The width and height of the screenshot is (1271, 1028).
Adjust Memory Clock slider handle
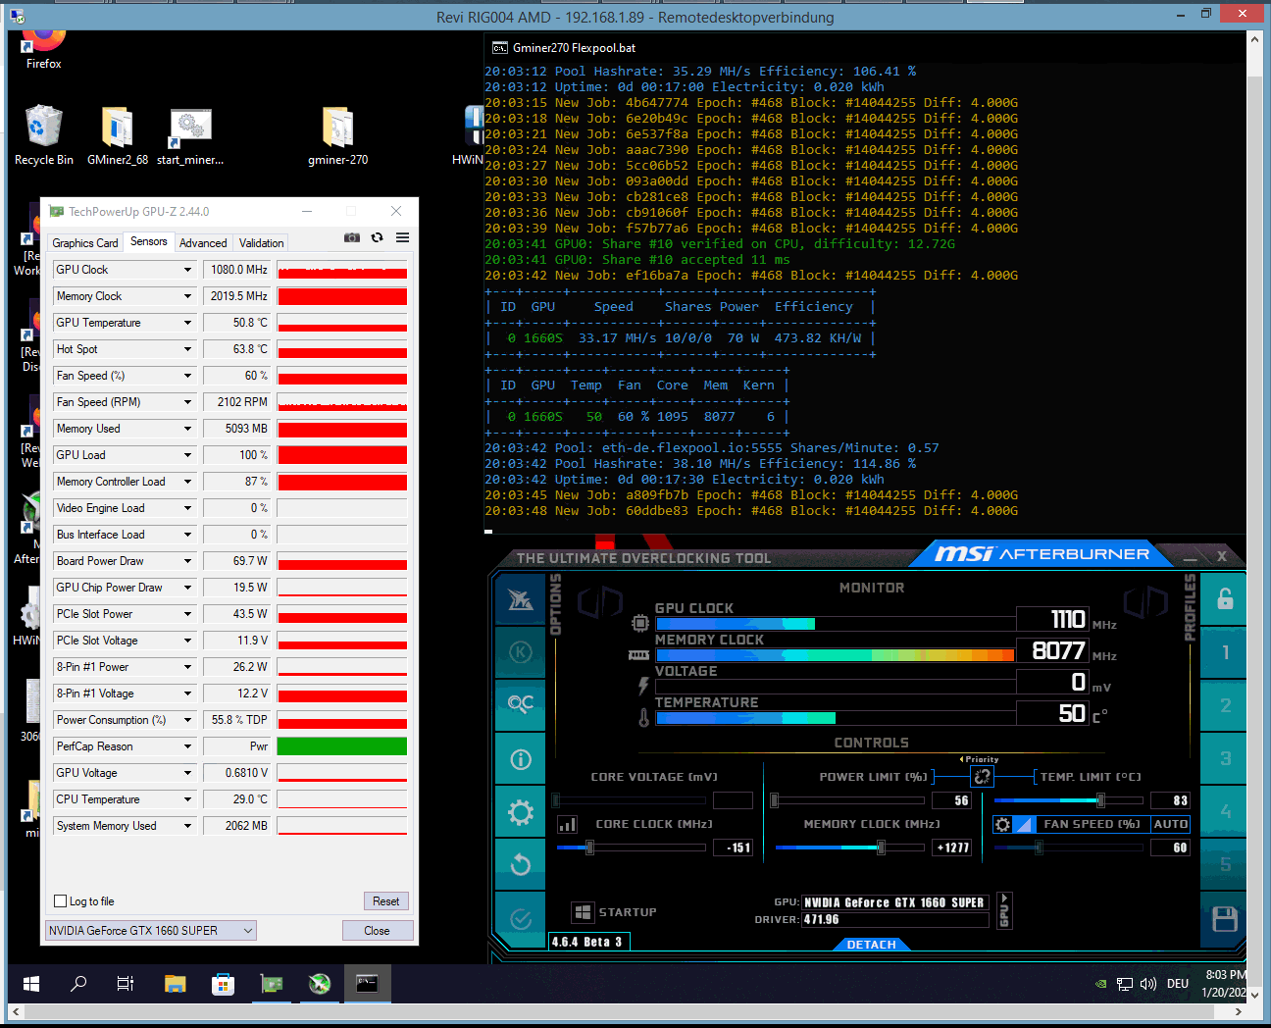pos(881,848)
